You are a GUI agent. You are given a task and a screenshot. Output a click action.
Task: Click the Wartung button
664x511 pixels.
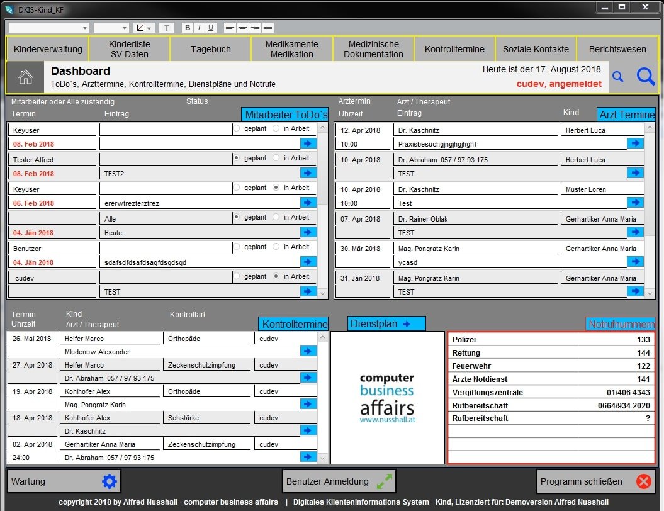point(64,481)
